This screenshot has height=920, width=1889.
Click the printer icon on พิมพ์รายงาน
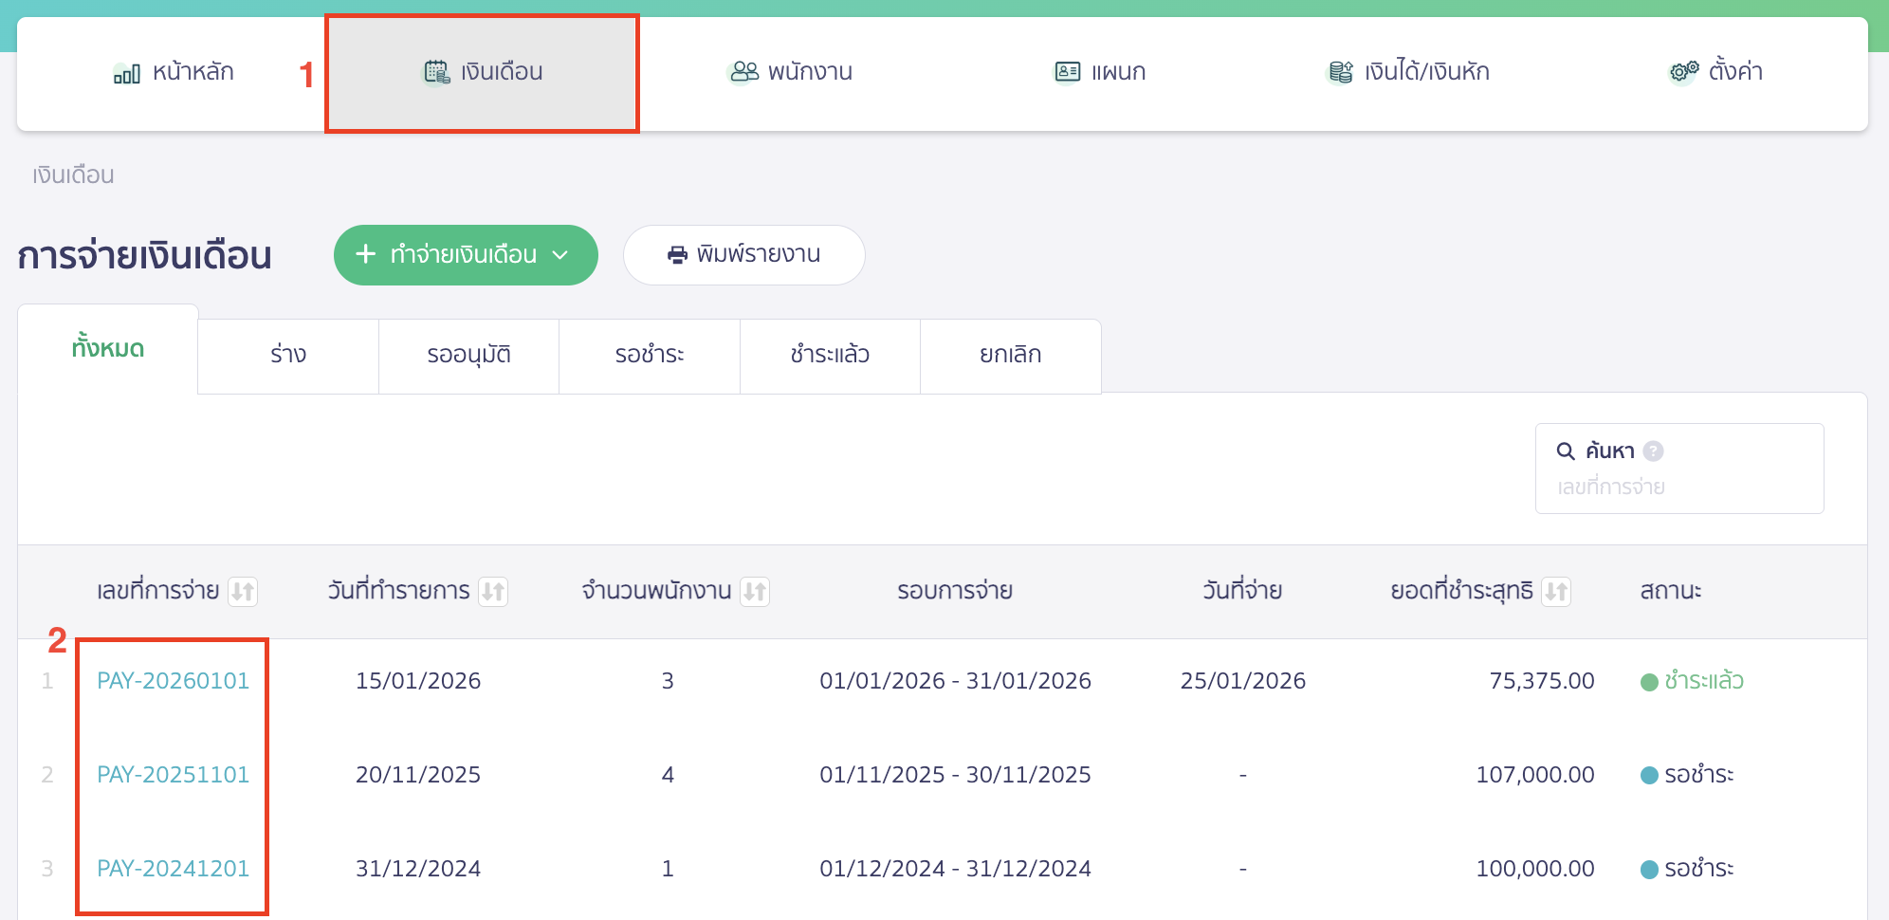click(x=675, y=254)
